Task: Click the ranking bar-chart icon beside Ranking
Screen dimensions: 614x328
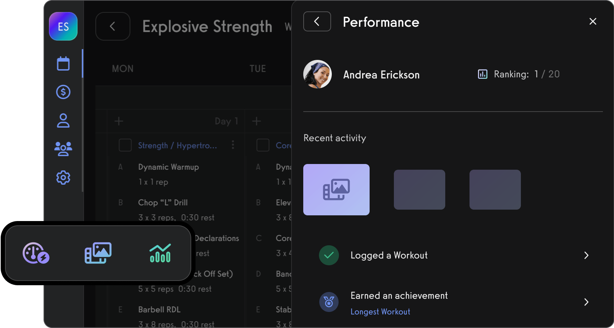Action: pyautogui.click(x=482, y=74)
